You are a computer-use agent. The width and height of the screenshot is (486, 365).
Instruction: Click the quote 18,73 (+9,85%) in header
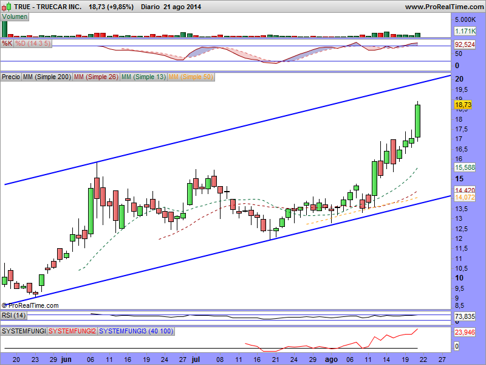click(x=111, y=7)
